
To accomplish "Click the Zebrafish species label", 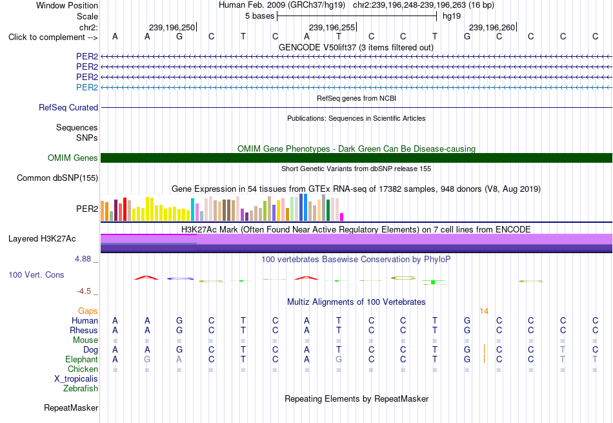I will (x=81, y=389).
